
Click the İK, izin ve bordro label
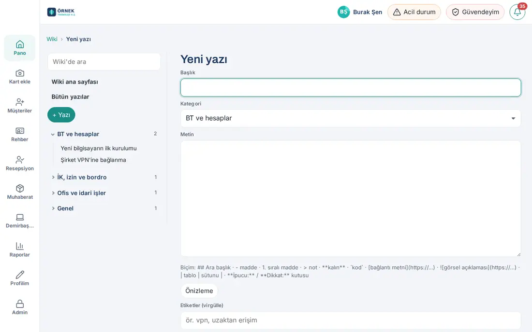coord(82,177)
